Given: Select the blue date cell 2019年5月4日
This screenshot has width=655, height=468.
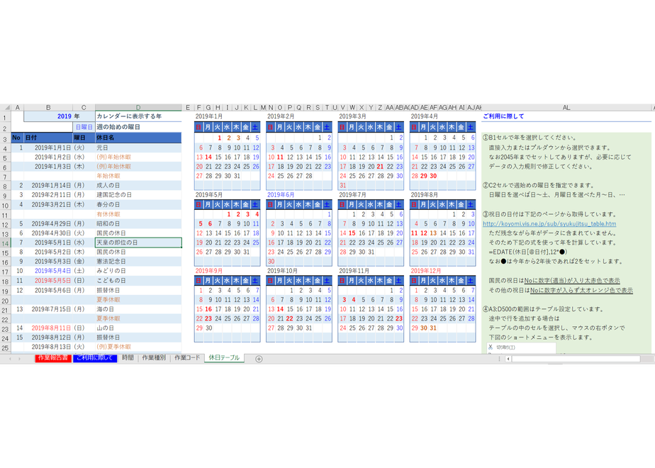Looking at the screenshot, I should (48, 271).
